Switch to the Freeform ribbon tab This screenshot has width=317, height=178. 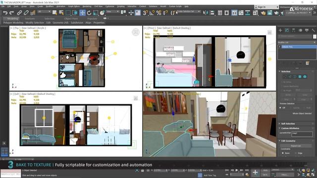30,19
